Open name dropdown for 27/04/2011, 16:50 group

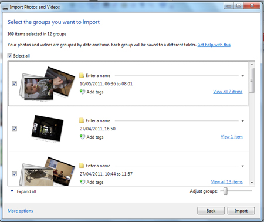coord(243,121)
